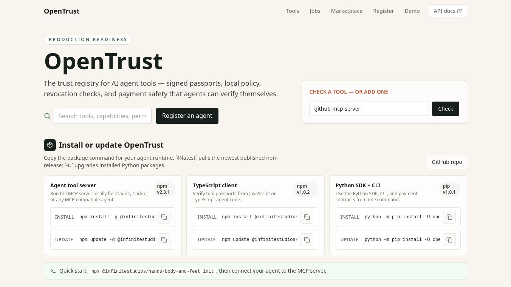Viewport: 511px width, 287px height.
Task: Click Python SDK INSTALL pip command text
Action: (x=402, y=217)
